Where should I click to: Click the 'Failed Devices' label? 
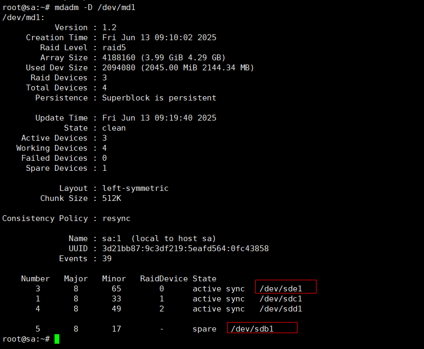tap(55, 158)
